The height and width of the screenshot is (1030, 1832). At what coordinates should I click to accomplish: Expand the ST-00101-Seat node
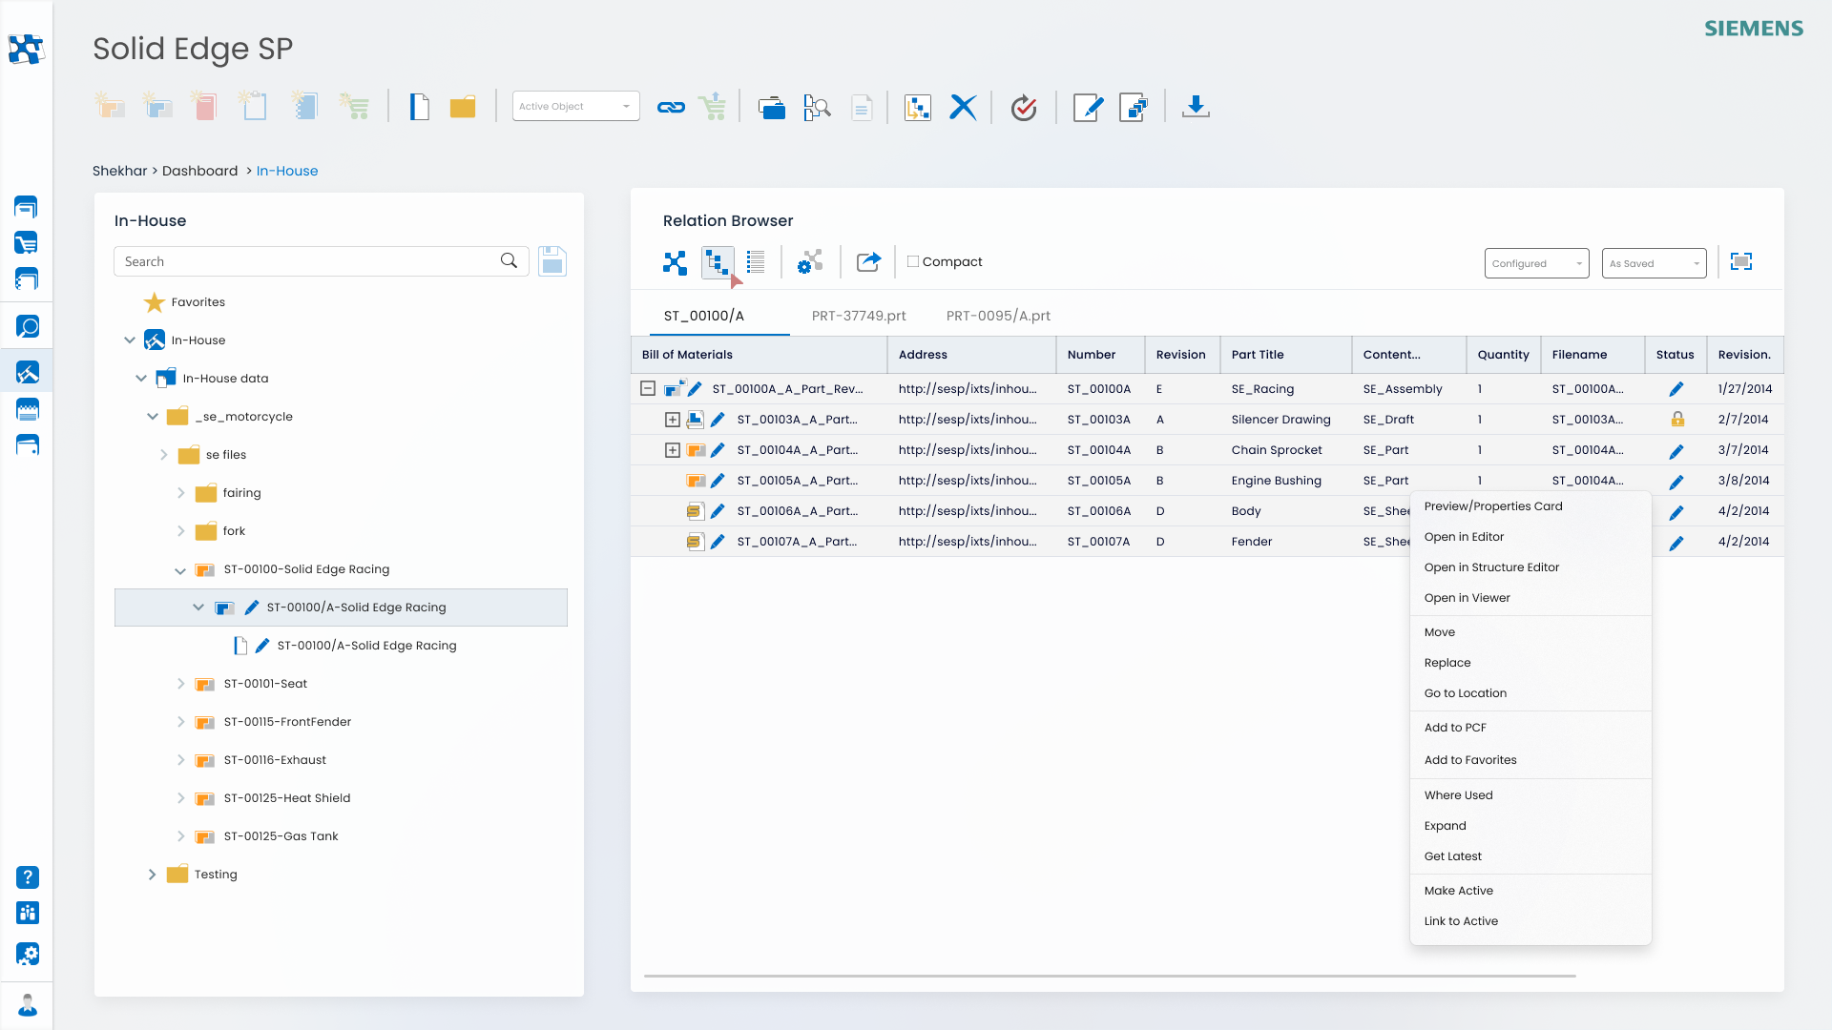click(x=181, y=684)
